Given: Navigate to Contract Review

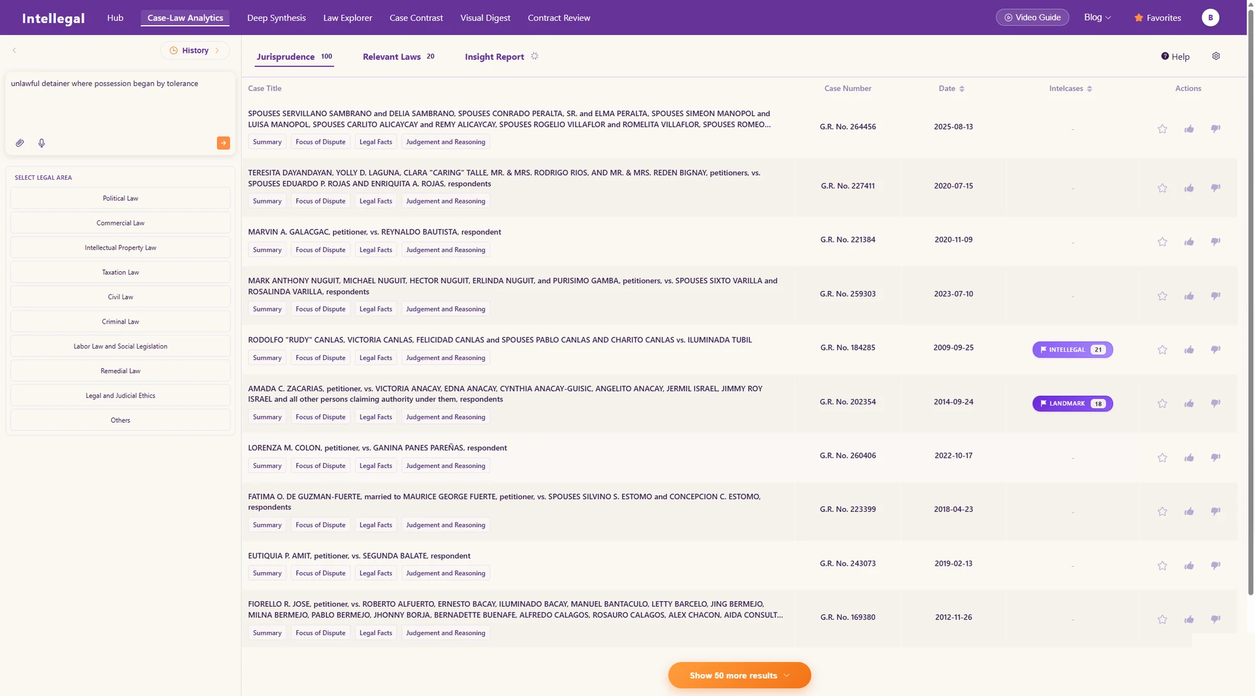Looking at the screenshot, I should pos(559,18).
